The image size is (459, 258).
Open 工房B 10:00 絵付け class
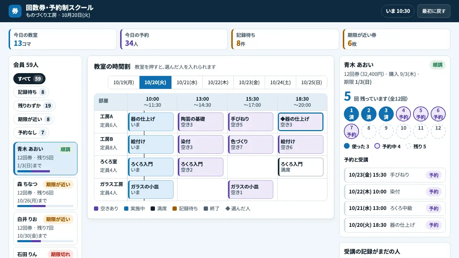point(151,144)
